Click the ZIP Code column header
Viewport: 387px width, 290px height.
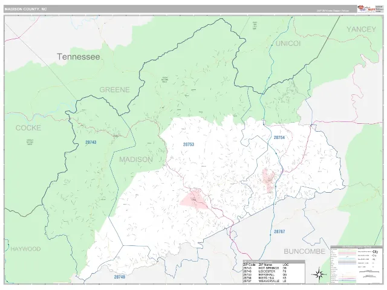tap(249, 265)
